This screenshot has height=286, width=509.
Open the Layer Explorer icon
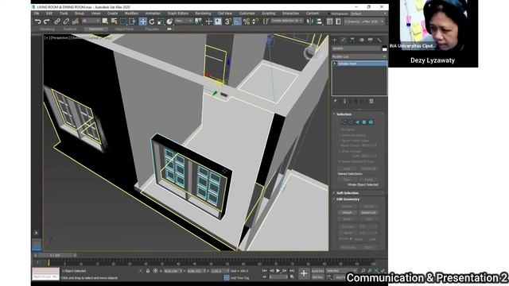click(329, 21)
